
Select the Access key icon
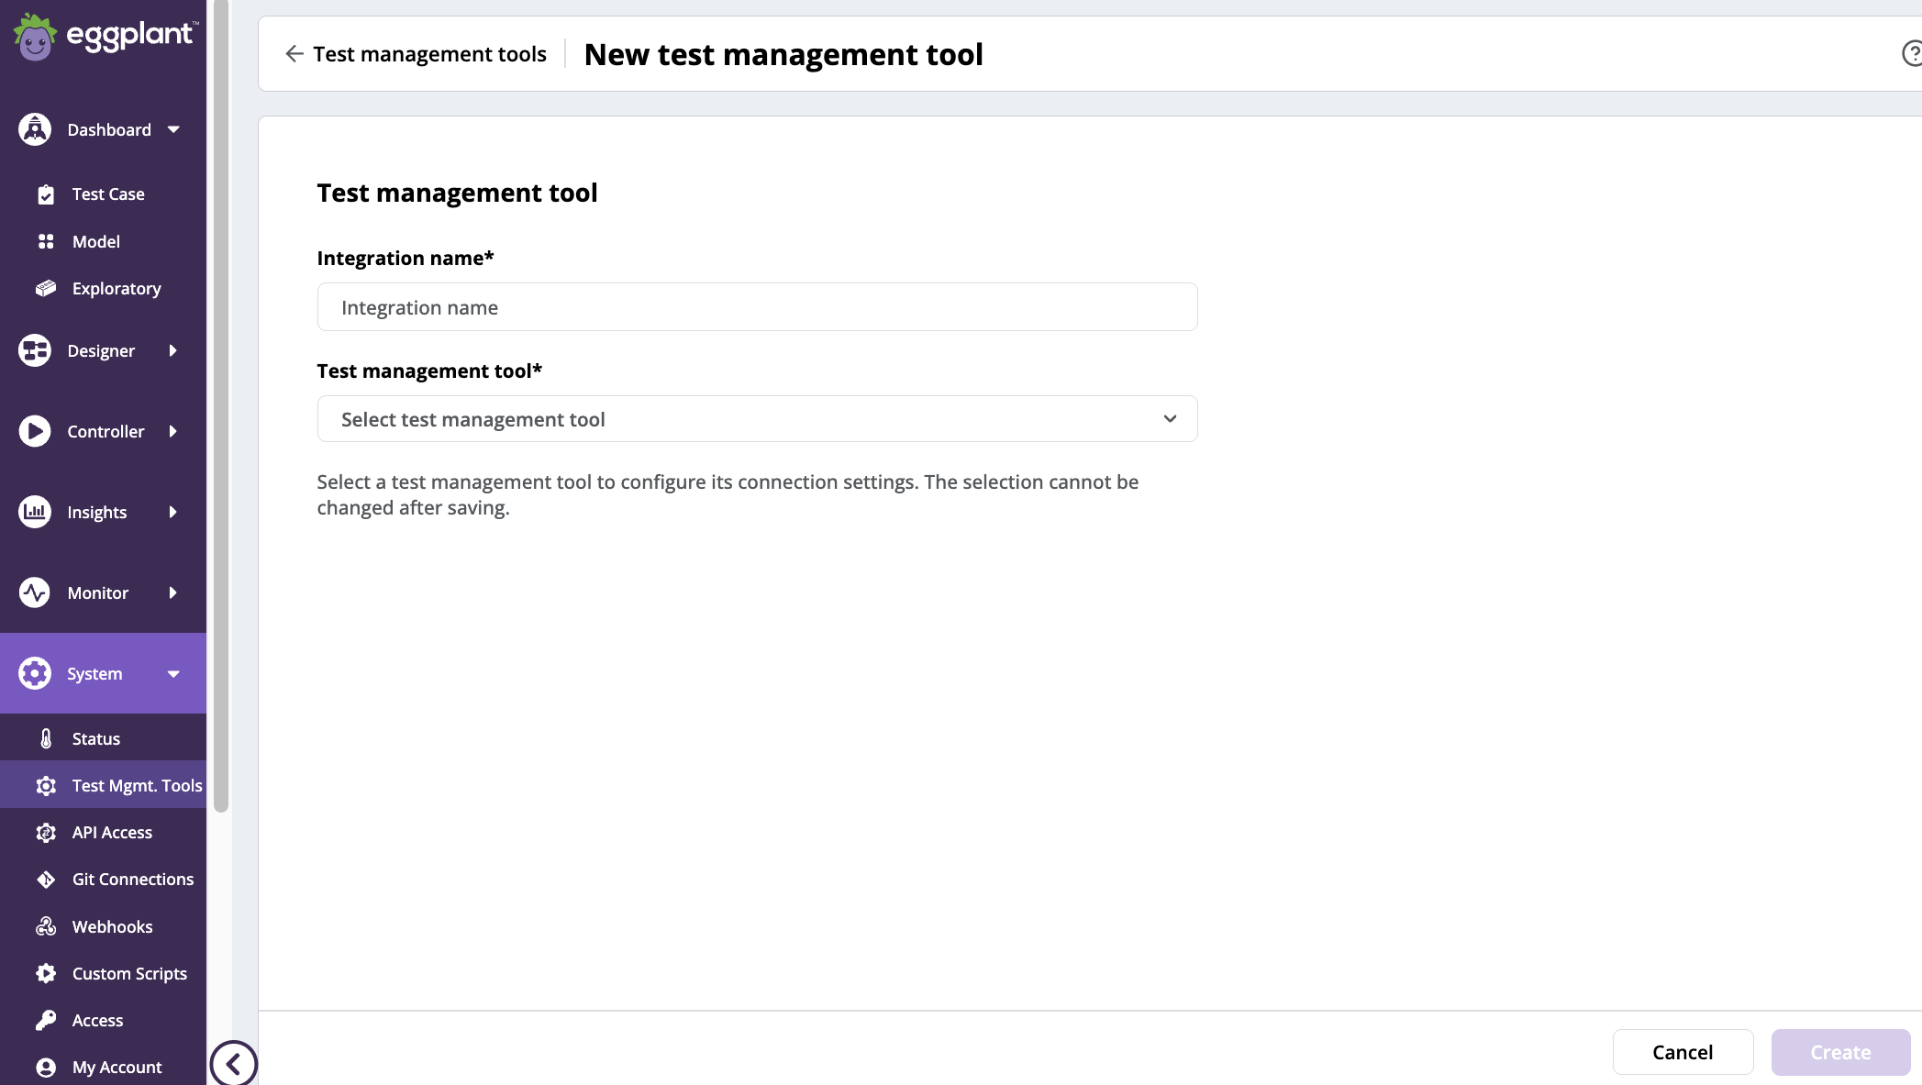pyautogui.click(x=46, y=1020)
